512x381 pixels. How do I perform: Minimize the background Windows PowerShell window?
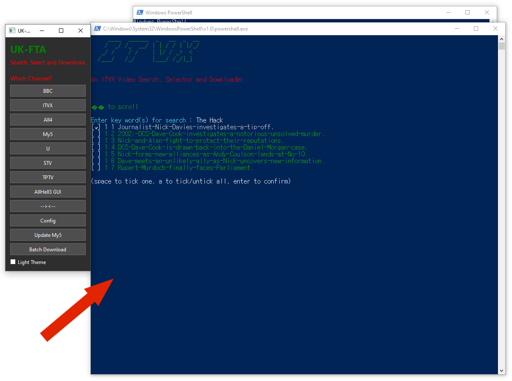point(448,13)
